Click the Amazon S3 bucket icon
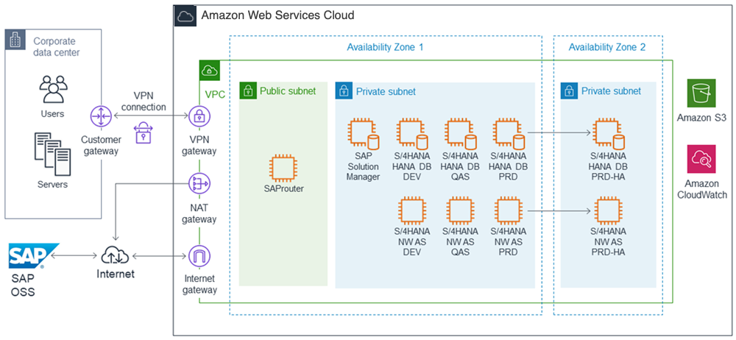Viewport: 736px width, 340px height. pos(700,94)
